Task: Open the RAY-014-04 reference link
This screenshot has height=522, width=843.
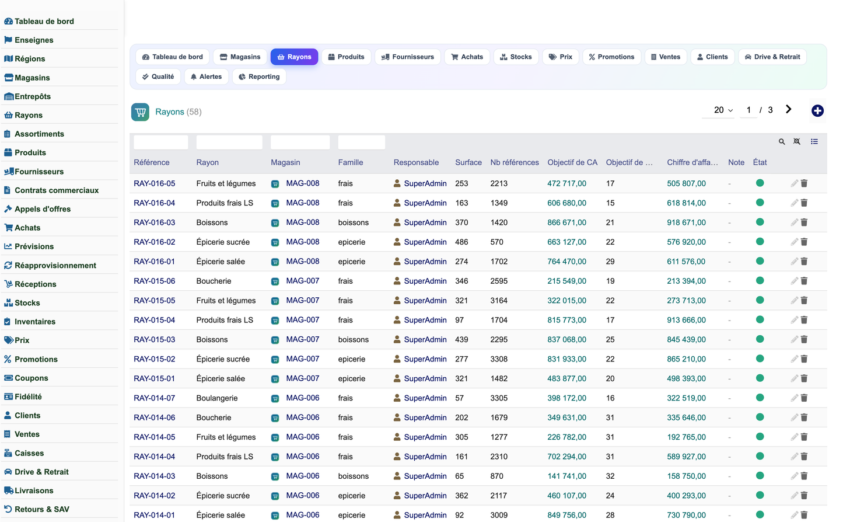Action: point(154,457)
